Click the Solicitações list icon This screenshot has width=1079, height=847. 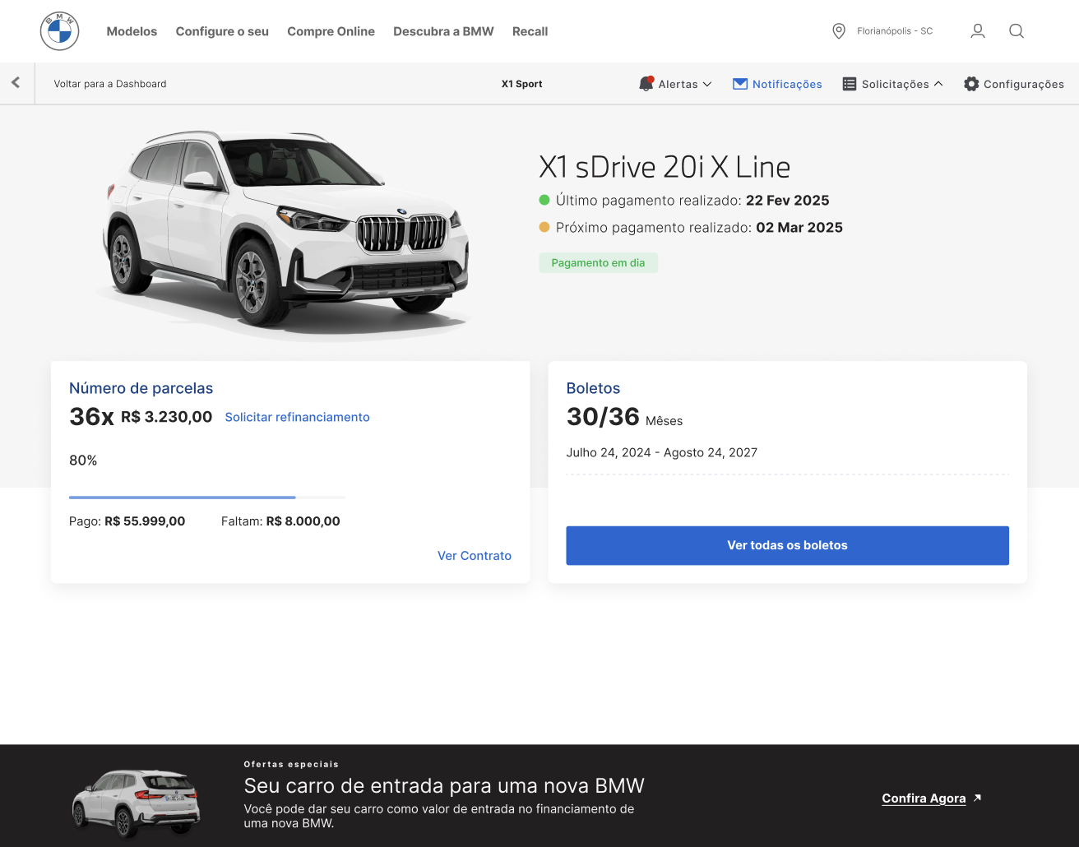tap(850, 84)
